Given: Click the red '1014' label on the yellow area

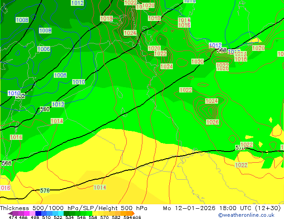Looking at the screenshot, I should coord(100,187).
